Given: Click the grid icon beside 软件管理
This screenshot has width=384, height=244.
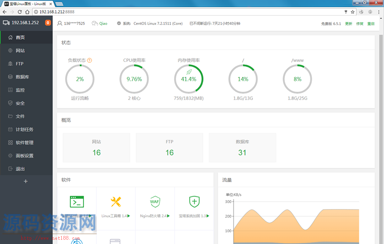Looking at the screenshot, I should coord(10,143).
